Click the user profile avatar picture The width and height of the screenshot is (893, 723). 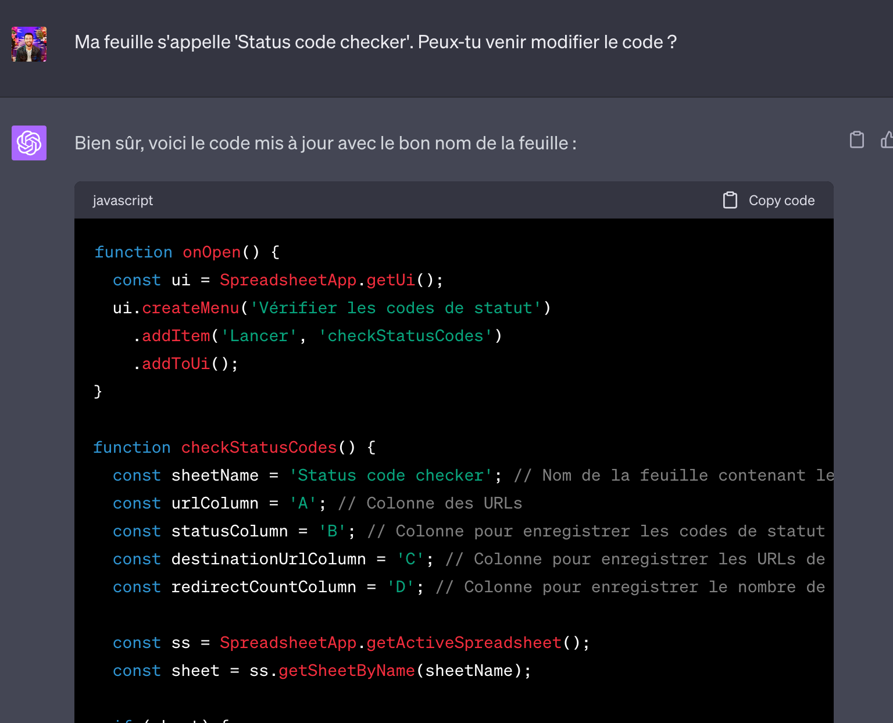pos(29,44)
